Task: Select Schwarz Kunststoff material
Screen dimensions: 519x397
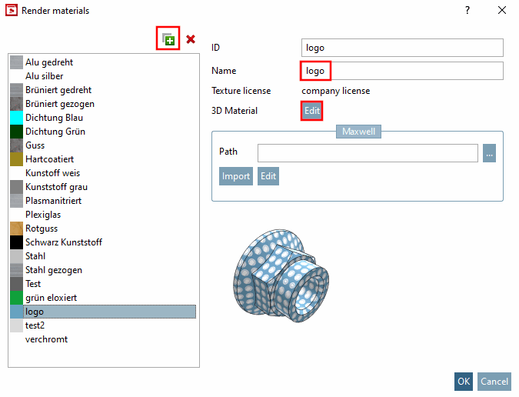Action: tap(103, 242)
